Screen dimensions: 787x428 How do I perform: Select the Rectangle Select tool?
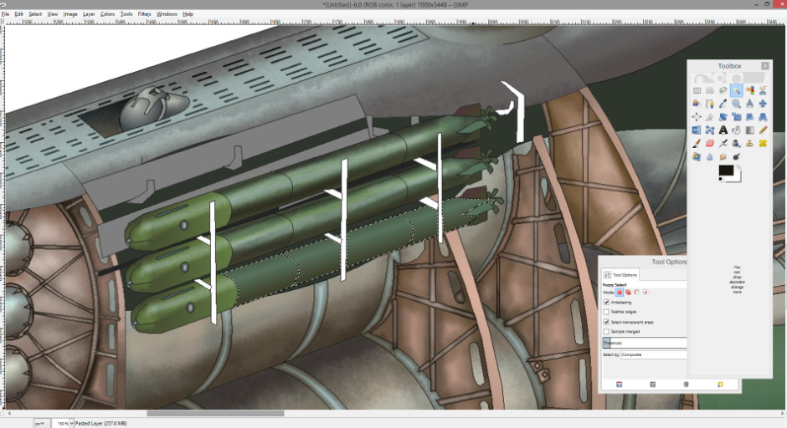pyautogui.click(x=697, y=91)
